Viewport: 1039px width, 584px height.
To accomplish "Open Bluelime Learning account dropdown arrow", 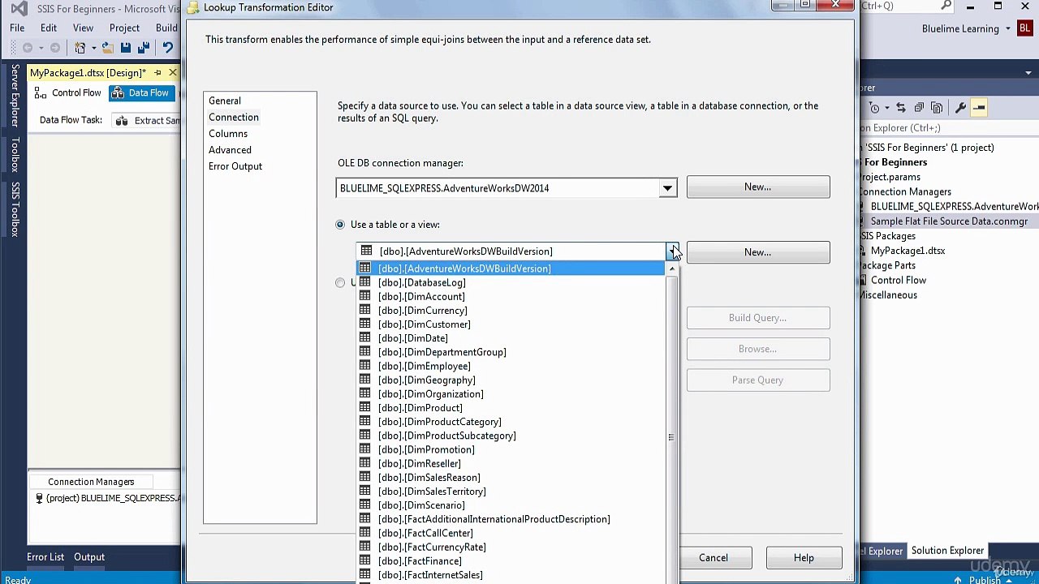I will coord(1008,28).
